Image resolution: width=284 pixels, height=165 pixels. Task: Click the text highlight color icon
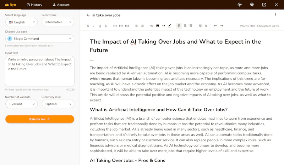point(169,26)
